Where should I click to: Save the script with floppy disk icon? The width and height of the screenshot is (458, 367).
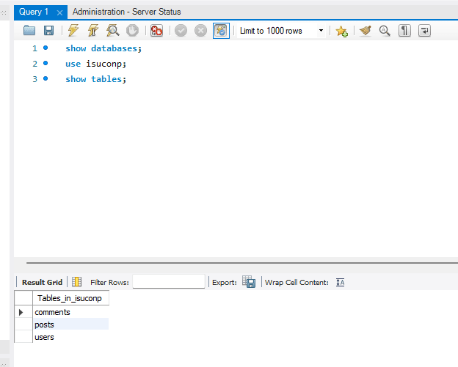(48, 31)
